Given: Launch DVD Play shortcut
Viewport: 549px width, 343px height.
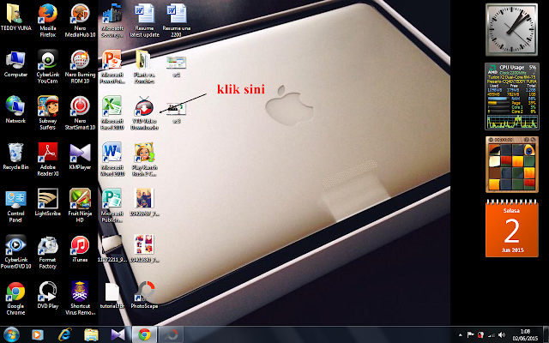Looking at the screenshot, I should pyautogui.click(x=48, y=295).
